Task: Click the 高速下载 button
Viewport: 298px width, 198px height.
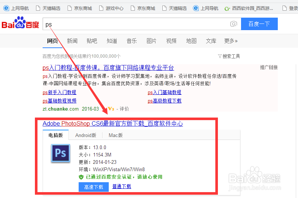Action: [x=94, y=187]
